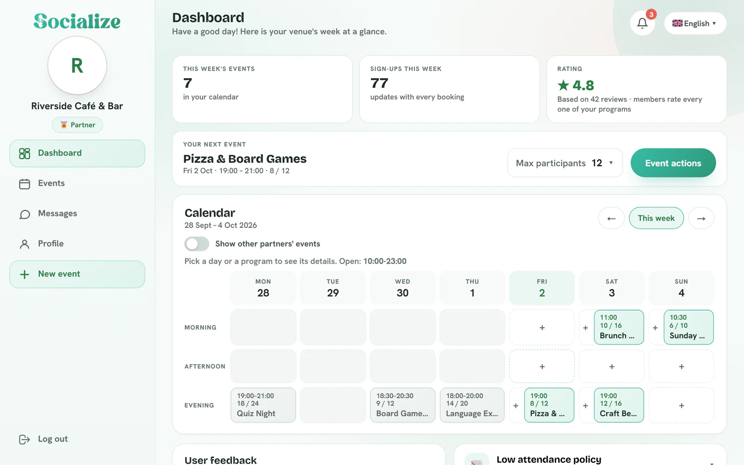Open the Pizza & ... event on Friday evening
The width and height of the screenshot is (744, 465).
[549, 405]
